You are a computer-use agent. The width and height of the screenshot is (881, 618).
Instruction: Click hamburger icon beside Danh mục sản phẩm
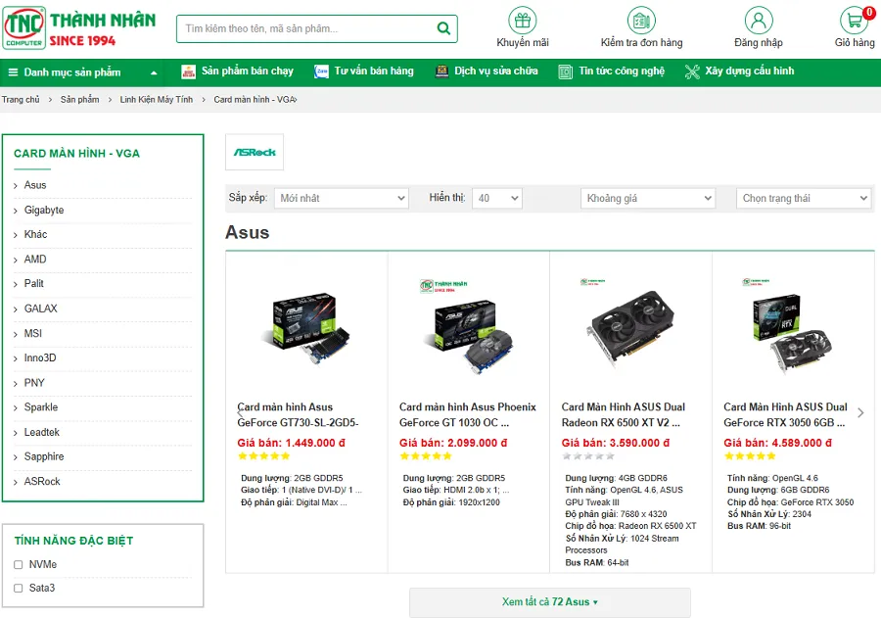[13, 71]
